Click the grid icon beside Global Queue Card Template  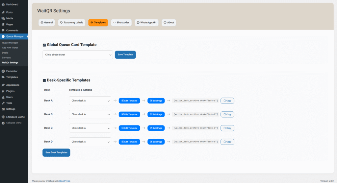(x=44, y=45)
